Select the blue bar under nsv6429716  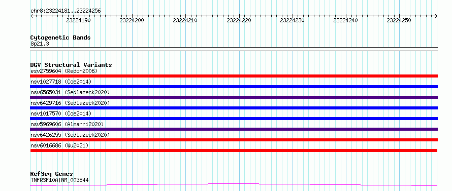coord(234,108)
